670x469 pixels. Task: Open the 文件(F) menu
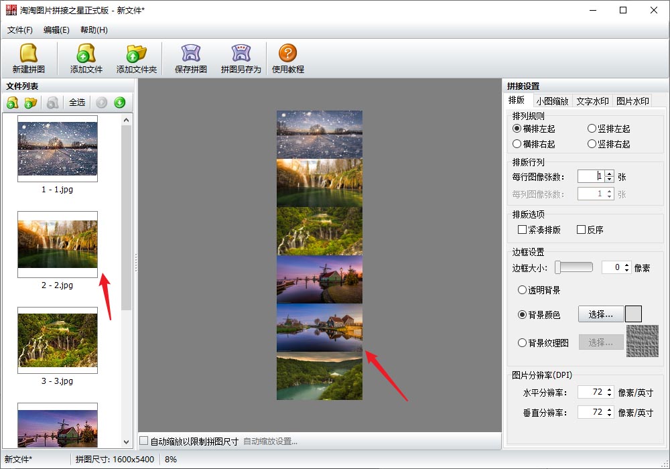pyautogui.click(x=19, y=30)
